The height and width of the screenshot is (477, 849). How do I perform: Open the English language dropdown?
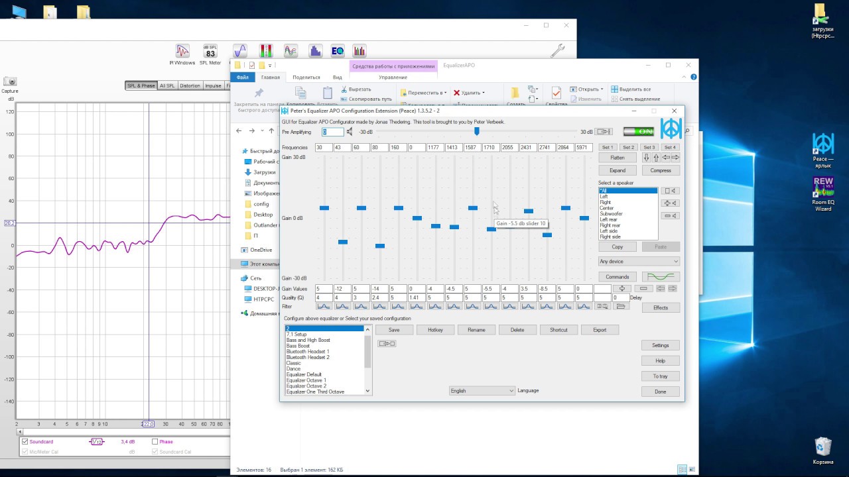tap(482, 391)
